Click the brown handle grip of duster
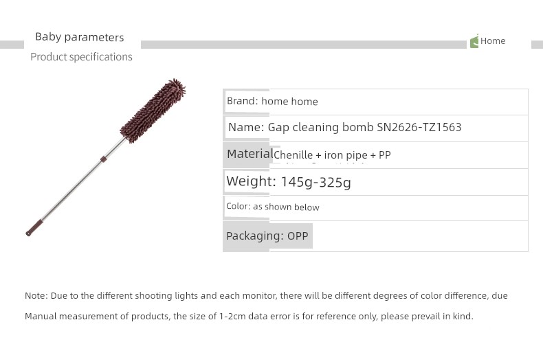Image resolution: width=543 pixels, height=342 pixels. (x=34, y=228)
